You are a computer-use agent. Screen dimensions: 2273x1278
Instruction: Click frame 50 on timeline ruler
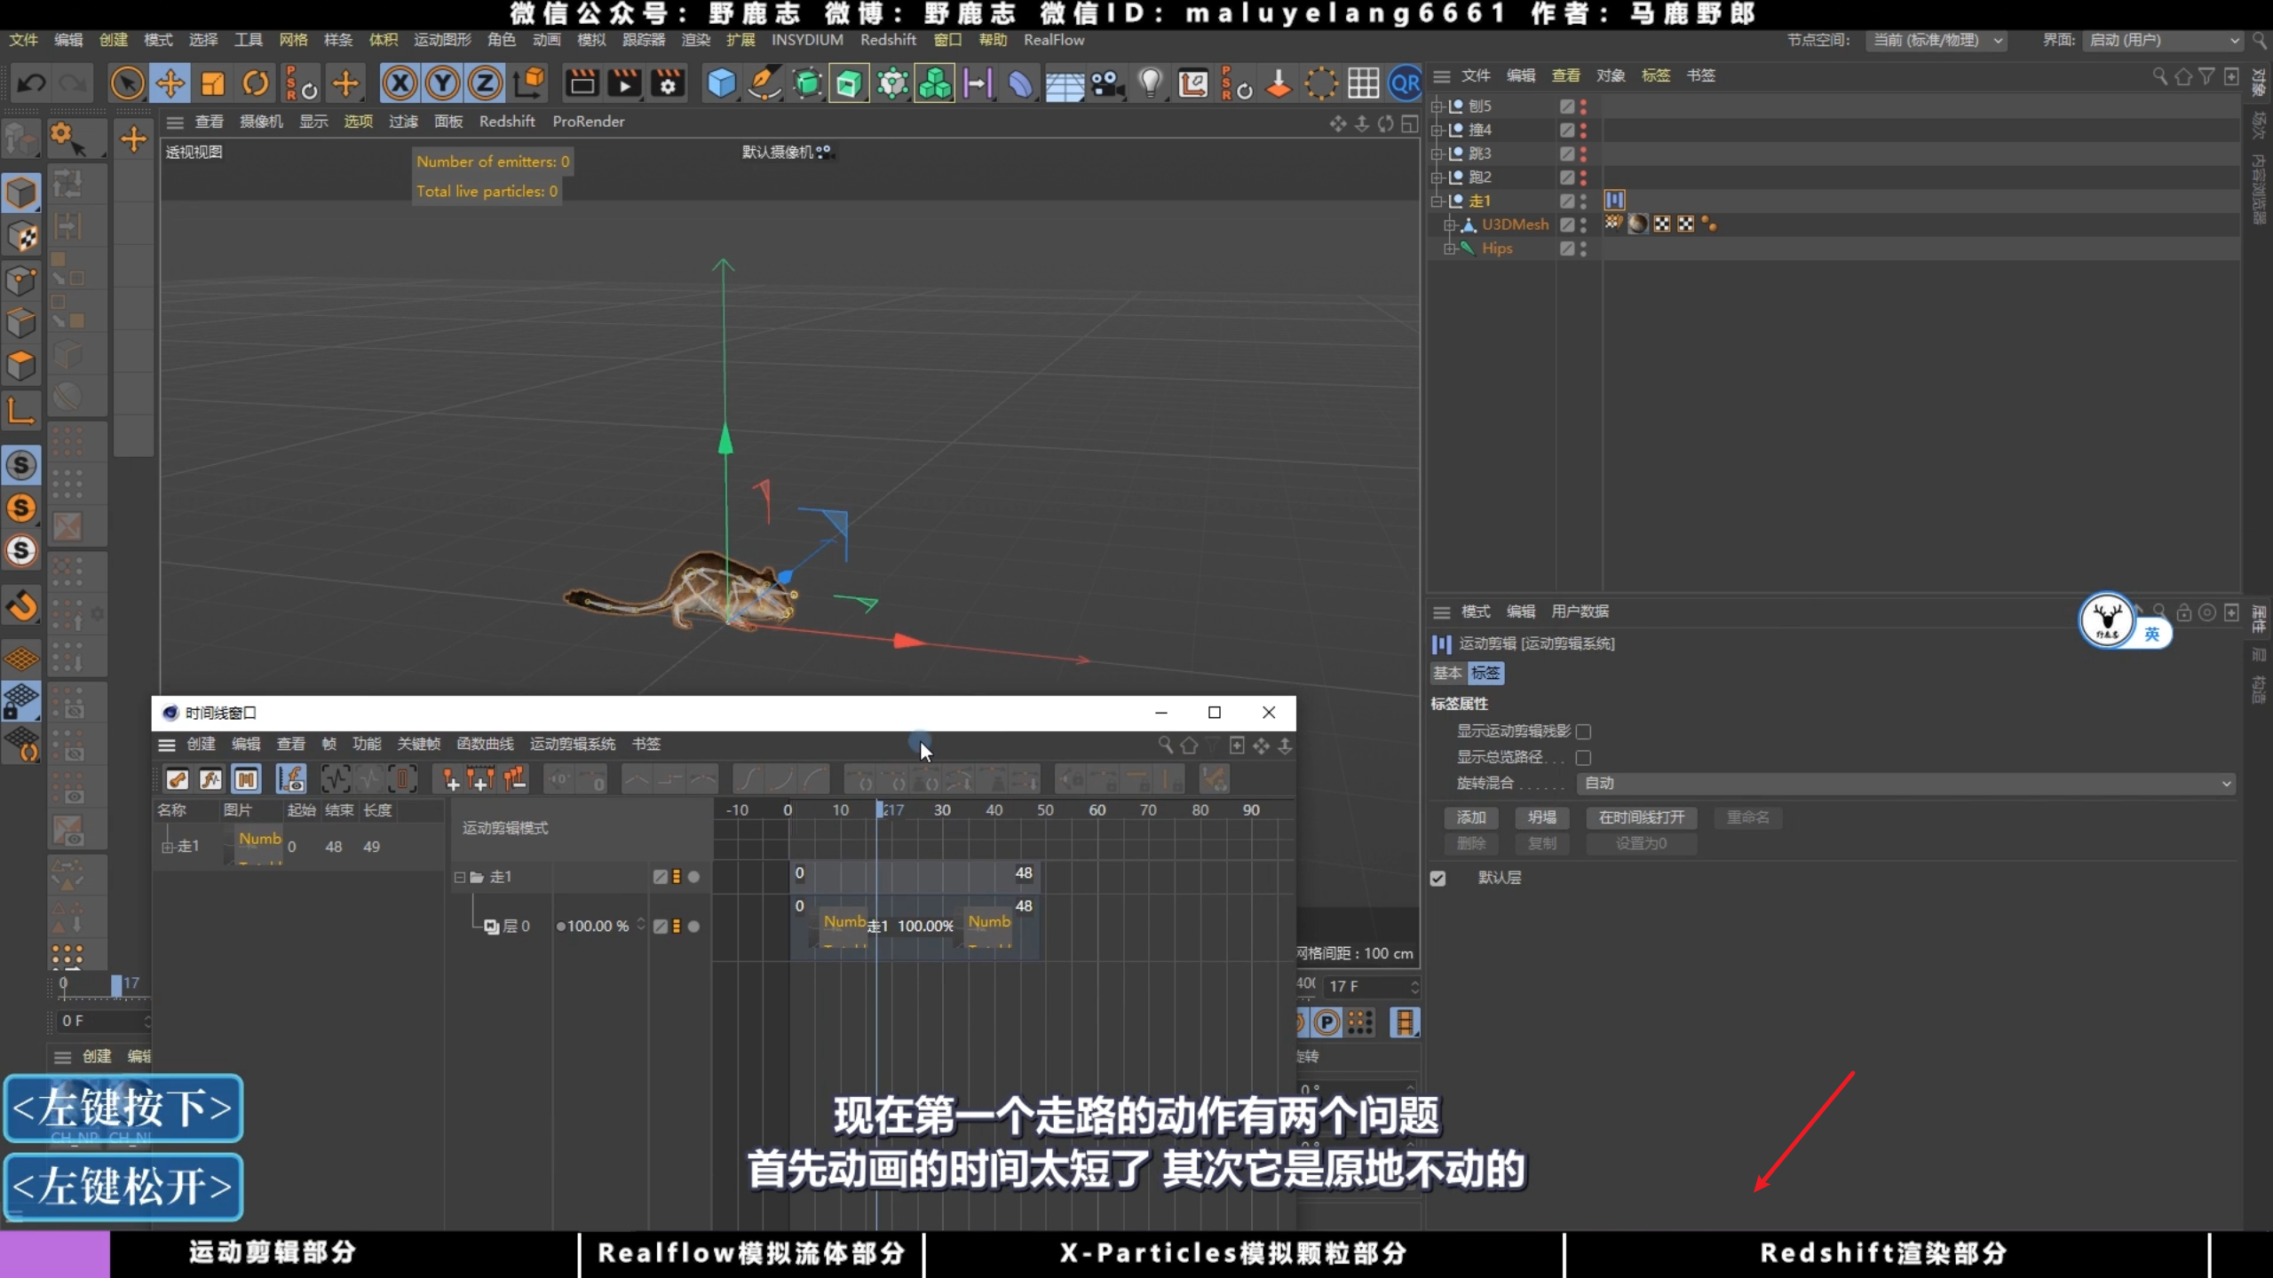1045,809
